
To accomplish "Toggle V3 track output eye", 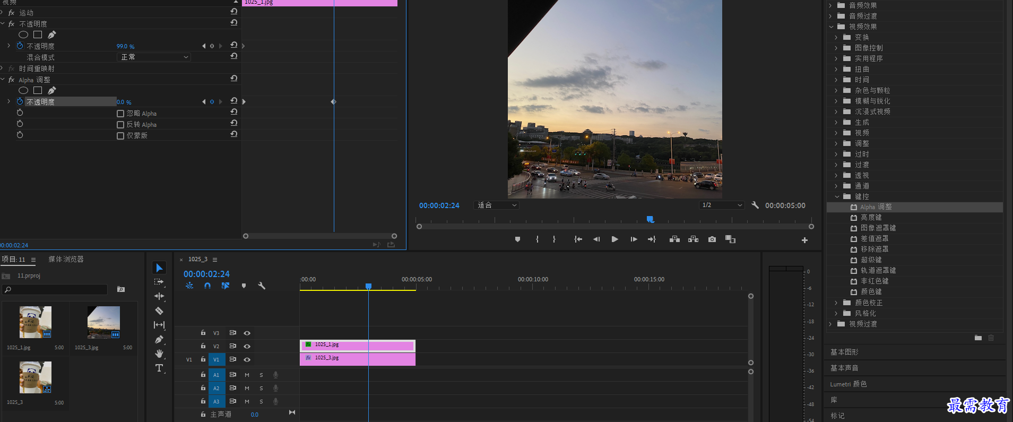I will click(x=247, y=333).
